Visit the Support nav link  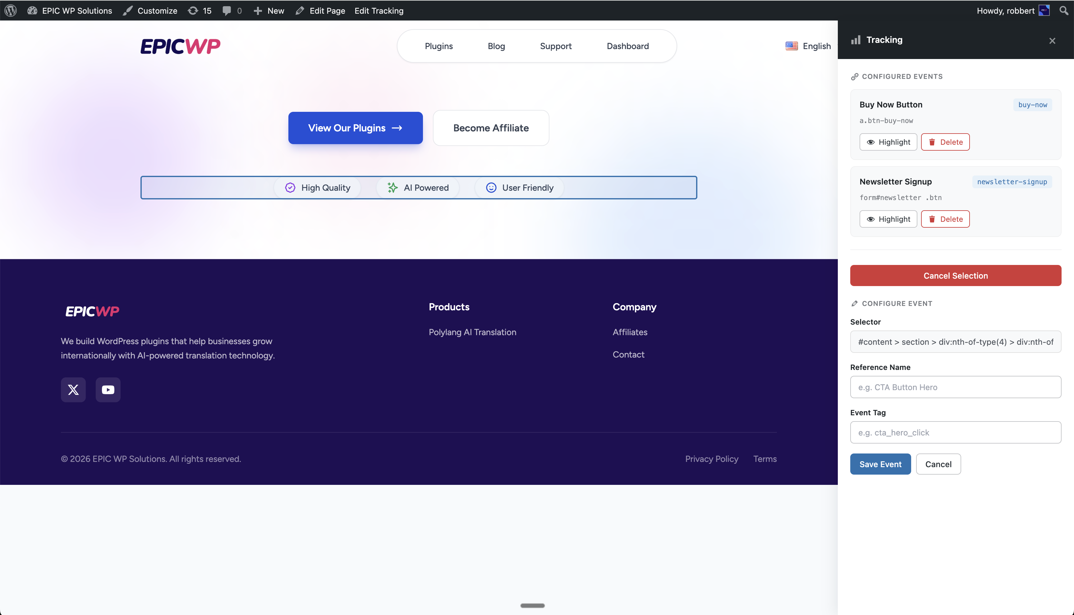coord(556,46)
